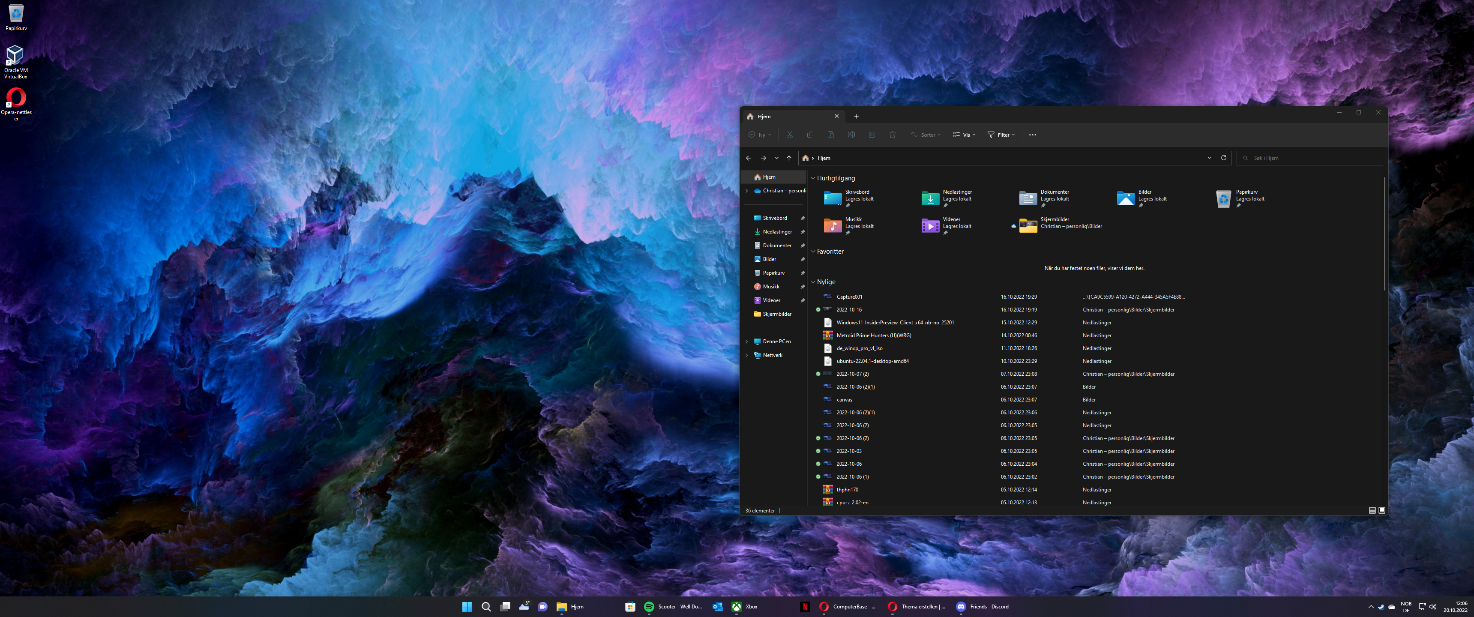
Task: Open the Vis view dropdown
Action: tap(964, 135)
